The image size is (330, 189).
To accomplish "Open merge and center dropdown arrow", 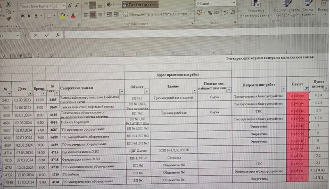I will click(x=190, y=14).
